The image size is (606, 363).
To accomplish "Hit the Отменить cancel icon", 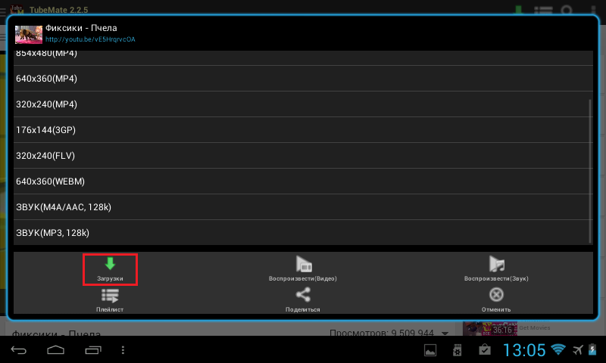I will point(496,296).
